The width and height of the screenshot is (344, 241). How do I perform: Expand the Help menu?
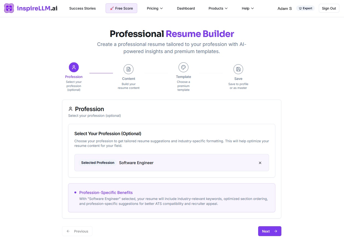coord(247,8)
